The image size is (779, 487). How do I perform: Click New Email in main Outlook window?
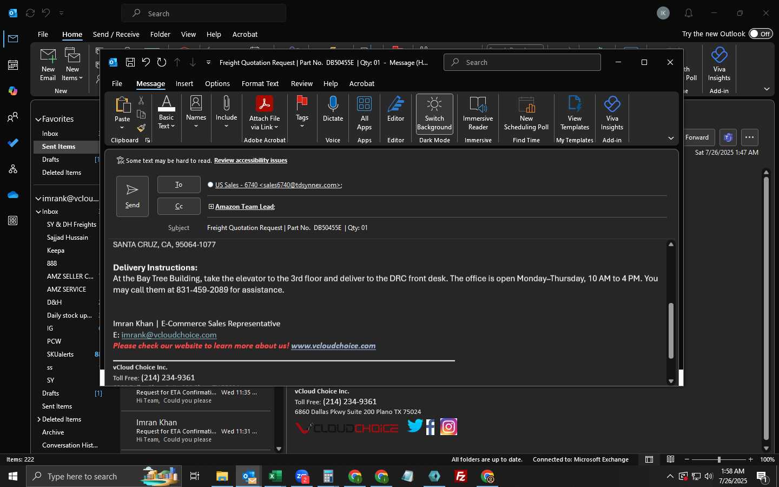point(48,64)
